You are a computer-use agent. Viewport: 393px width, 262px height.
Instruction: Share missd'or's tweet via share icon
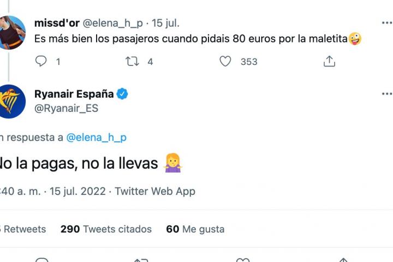coord(329,62)
